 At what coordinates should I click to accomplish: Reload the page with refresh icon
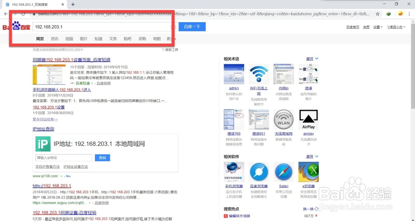(x=23, y=14)
